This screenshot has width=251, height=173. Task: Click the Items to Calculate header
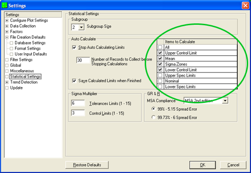pos(200,42)
